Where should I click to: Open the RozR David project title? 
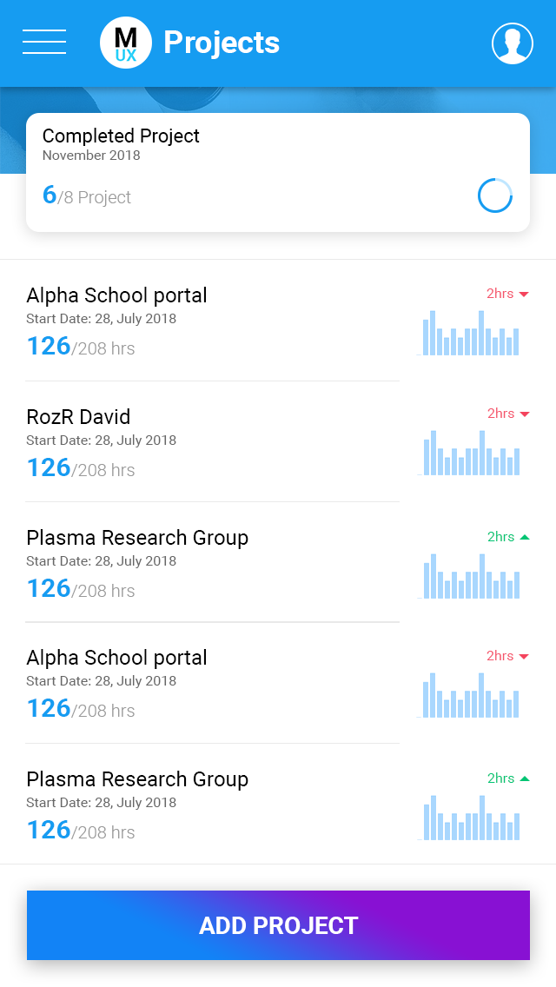click(78, 417)
